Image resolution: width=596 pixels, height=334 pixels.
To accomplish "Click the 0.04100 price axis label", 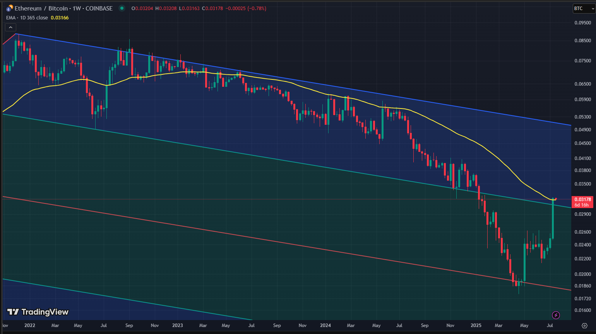I will 582,158.
